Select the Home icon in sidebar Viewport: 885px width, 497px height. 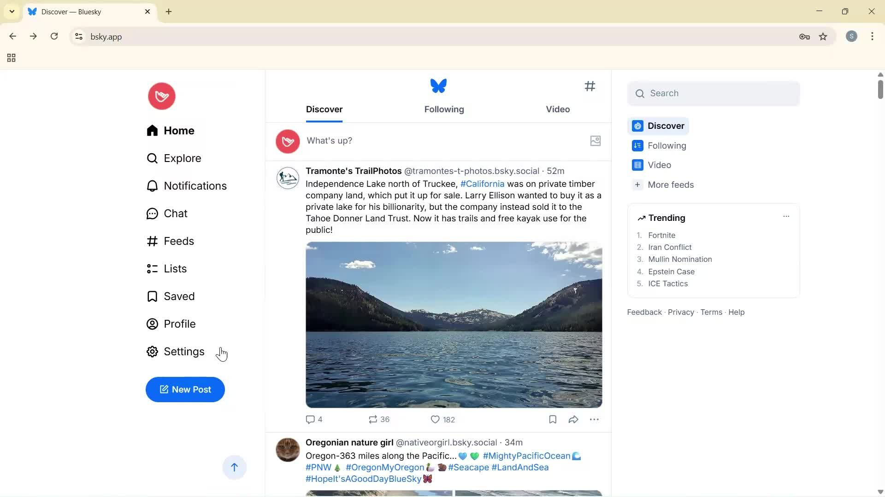(x=153, y=130)
